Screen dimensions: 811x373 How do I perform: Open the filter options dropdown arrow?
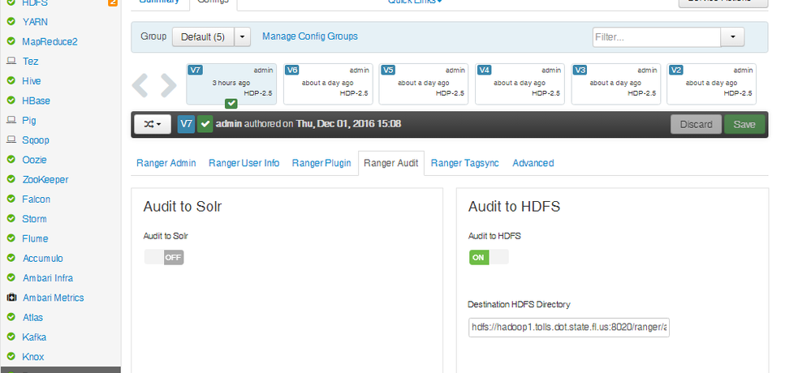(732, 37)
